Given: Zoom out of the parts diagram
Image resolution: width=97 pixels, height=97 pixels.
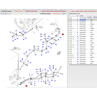Looking at the screenshot, I should coord(10,13).
